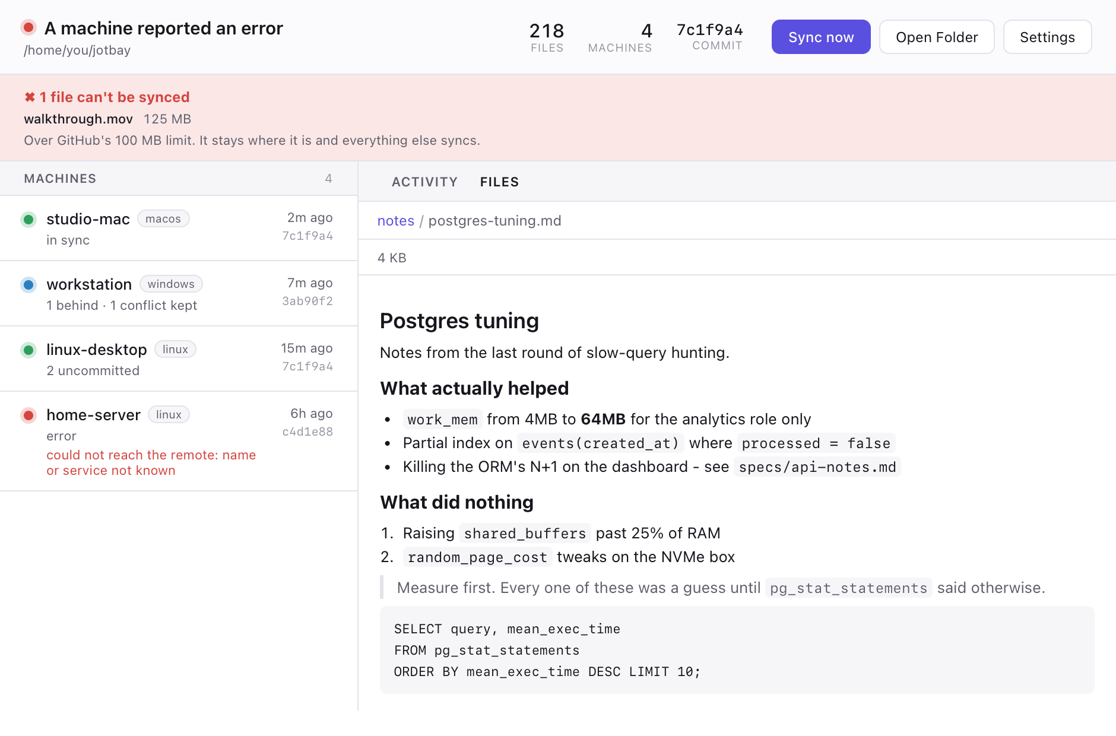This screenshot has height=736, width=1116.
Task: Click the red error status dot in header
Action: (x=28, y=27)
